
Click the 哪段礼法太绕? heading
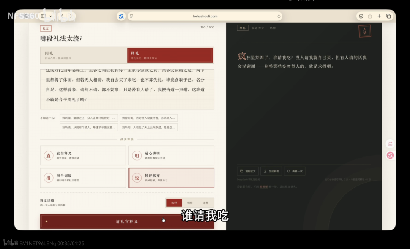61,39
